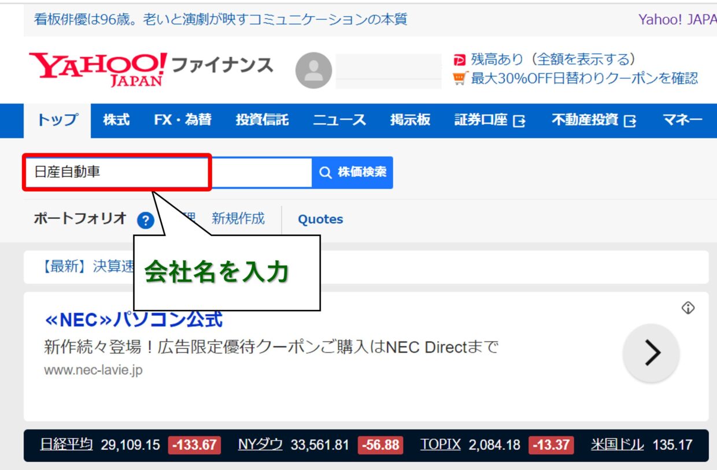Image resolution: width=717 pixels, height=470 pixels.
Task: Click the stock search input with 日産自動車
Action: pos(168,172)
